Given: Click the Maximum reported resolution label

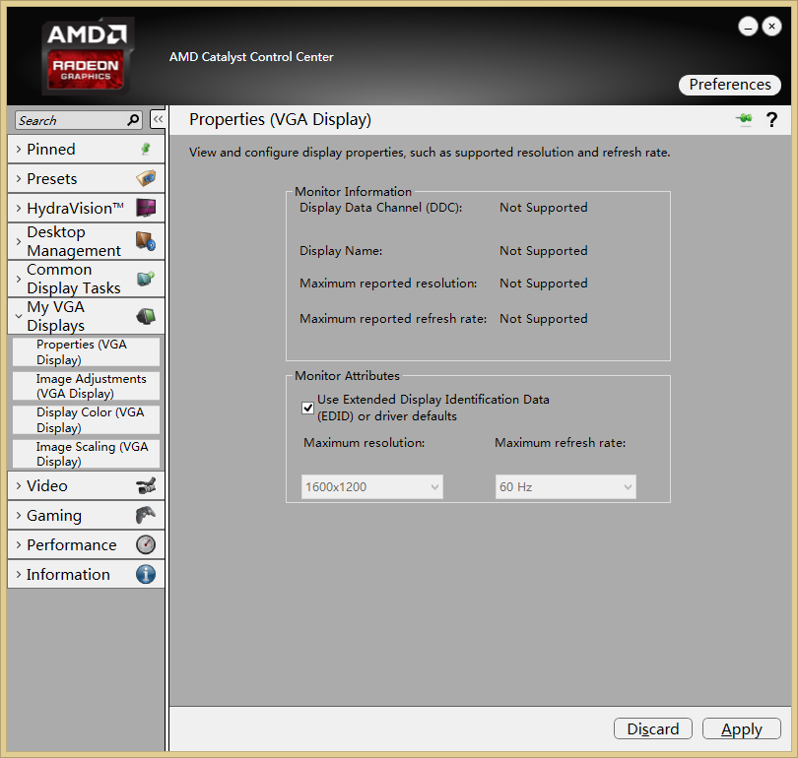Looking at the screenshot, I should point(388,284).
